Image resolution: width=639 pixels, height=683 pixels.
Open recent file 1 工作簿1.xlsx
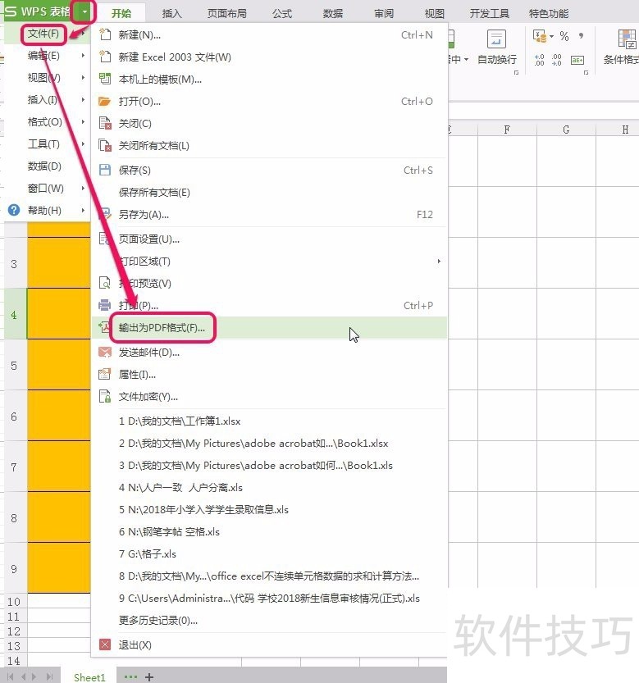click(x=269, y=421)
